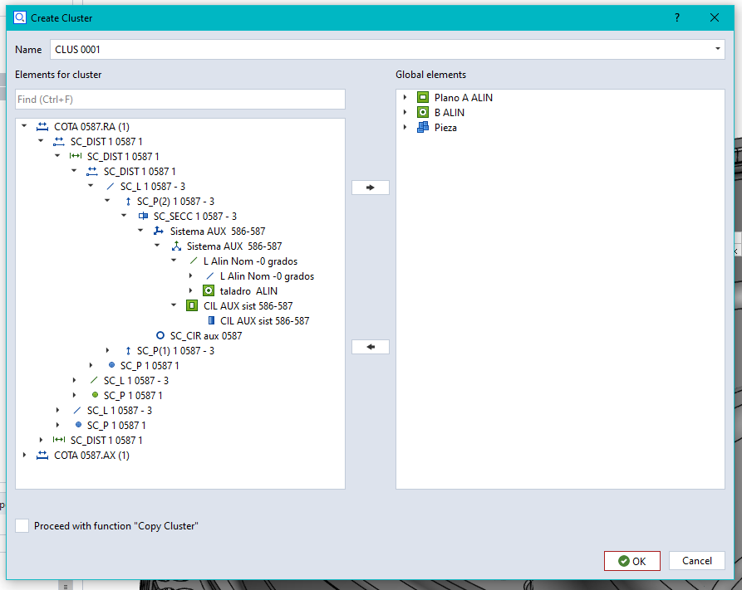Expand the SC_P(1) 1 0587 - 3 node

(107, 351)
